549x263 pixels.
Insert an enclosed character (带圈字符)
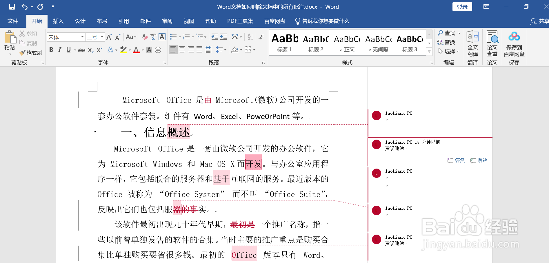158,50
